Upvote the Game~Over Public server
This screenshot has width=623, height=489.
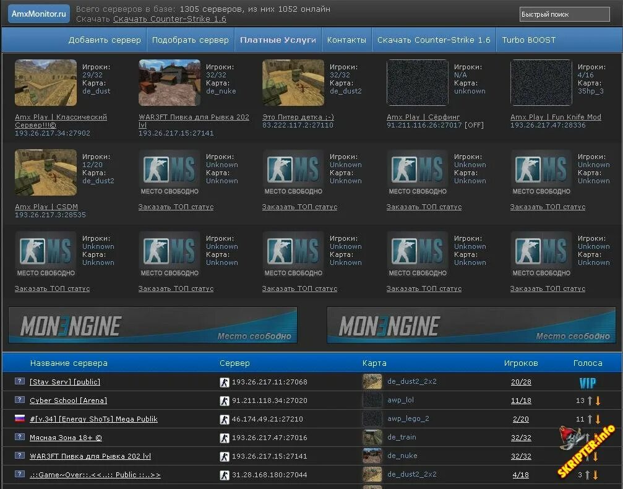point(588,475)
